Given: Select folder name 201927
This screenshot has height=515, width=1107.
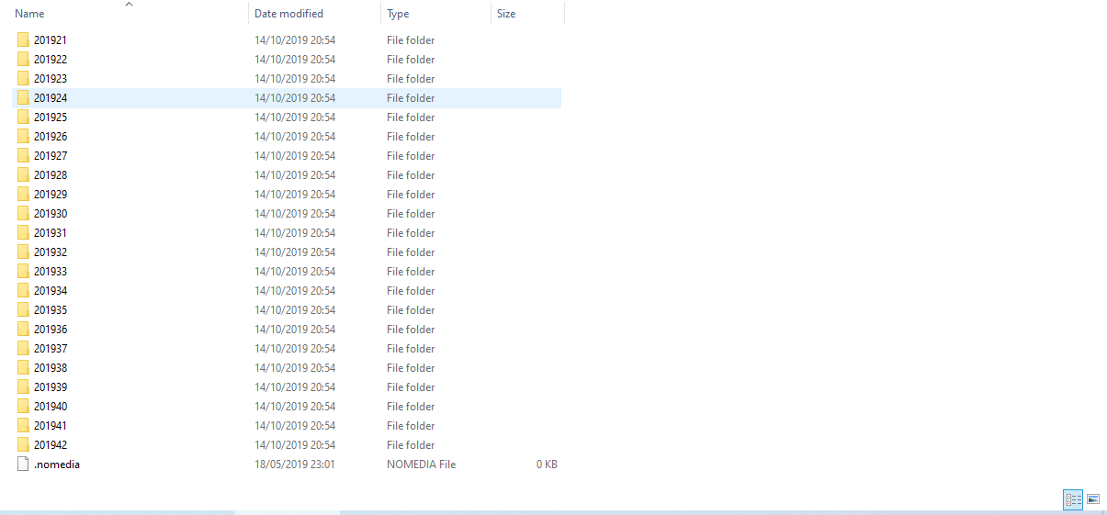Looking at the screenshot, I should coord(51,156).
